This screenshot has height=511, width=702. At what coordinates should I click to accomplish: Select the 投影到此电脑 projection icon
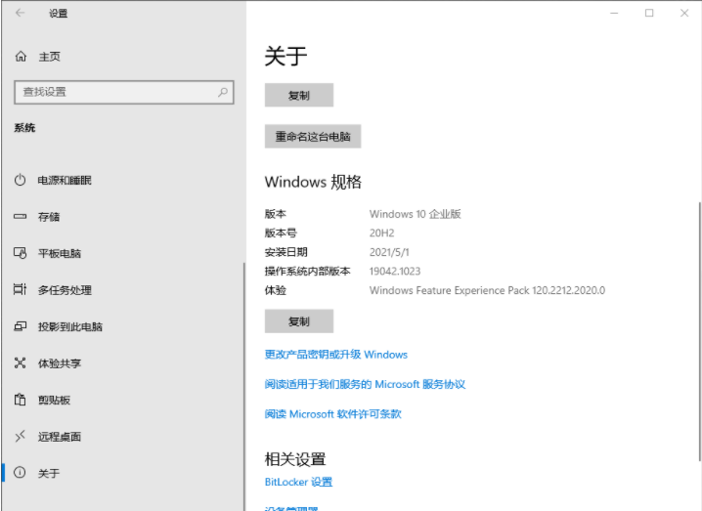pyautogui.click(x=20, y=326)
